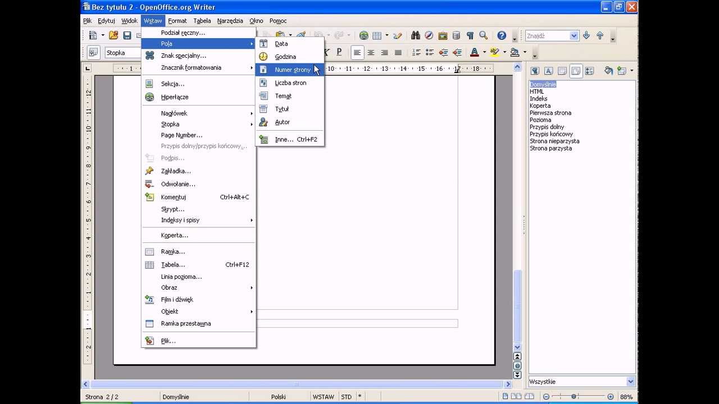Open the Insert Table dropdown arrow
Viewport: 719px width, 404px height.
[x=386, y=35]
